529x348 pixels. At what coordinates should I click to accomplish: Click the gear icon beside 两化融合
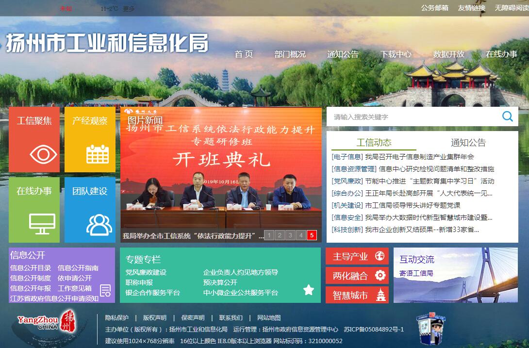click(380, 276)
